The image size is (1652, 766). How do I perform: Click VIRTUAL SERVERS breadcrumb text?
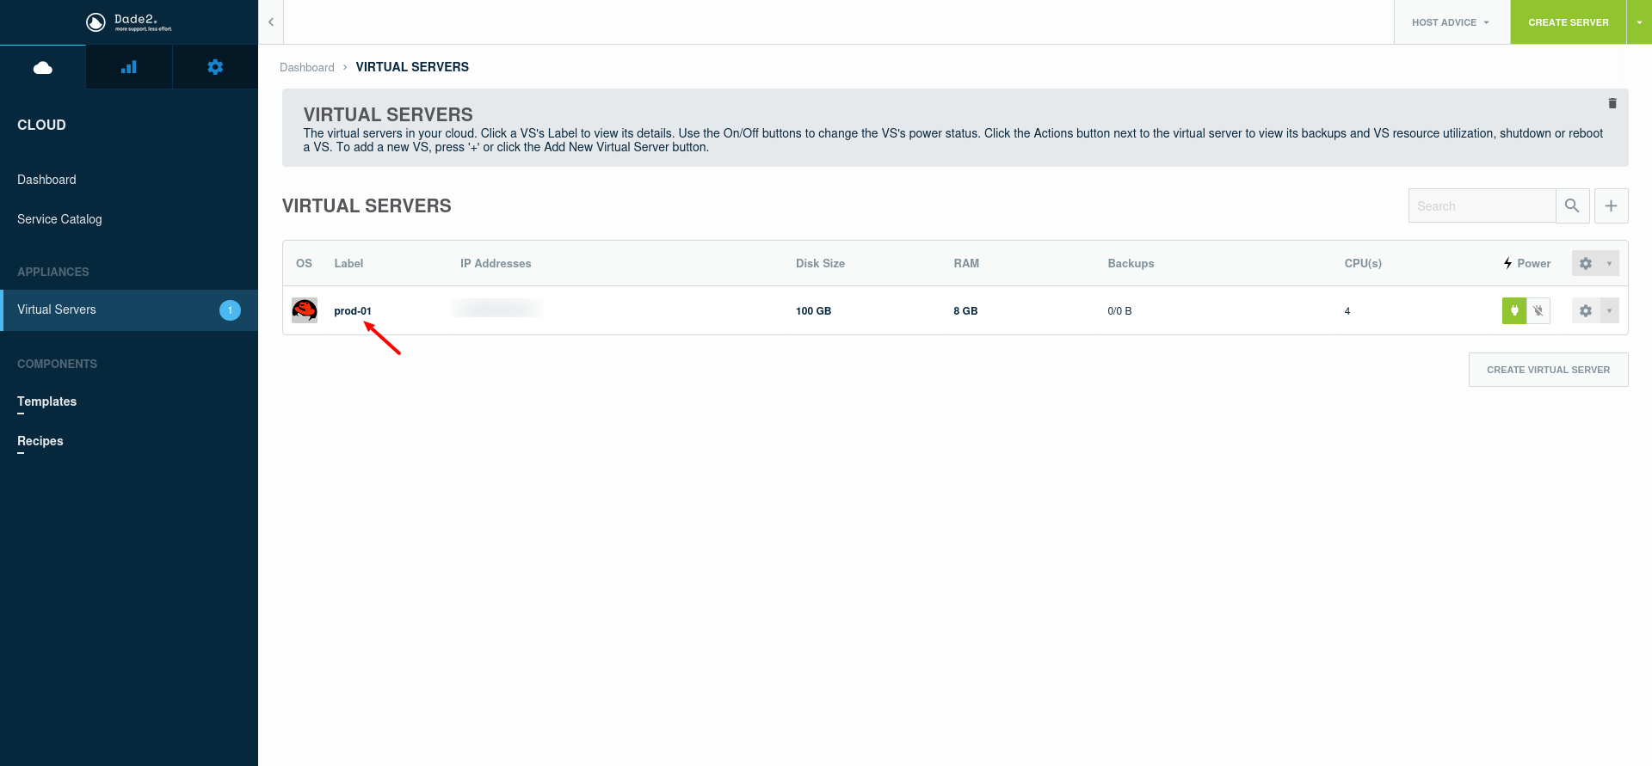[412, 67]
